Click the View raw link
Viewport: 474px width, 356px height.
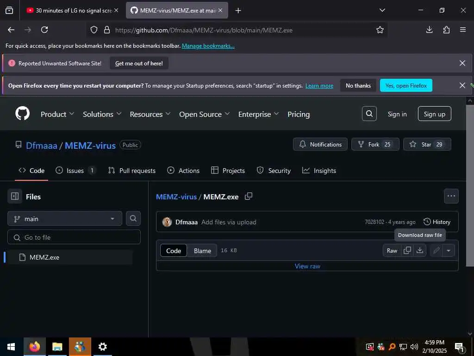[307, 266]
